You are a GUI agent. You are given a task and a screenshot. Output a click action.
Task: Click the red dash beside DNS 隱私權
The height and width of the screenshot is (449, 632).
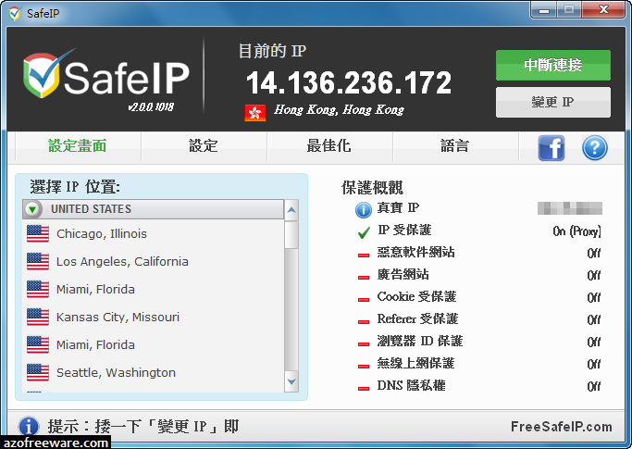click(x=364, y=389)
